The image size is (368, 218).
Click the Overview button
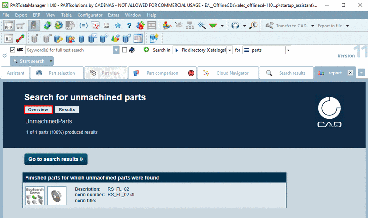click(x=38, y=109)
